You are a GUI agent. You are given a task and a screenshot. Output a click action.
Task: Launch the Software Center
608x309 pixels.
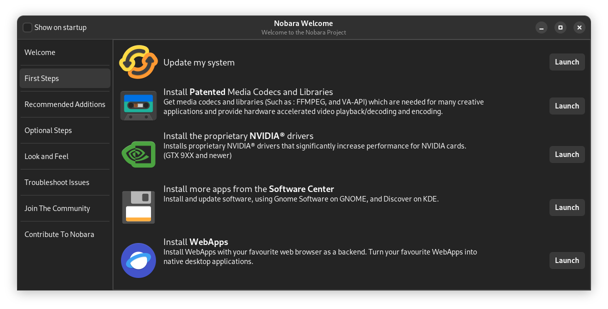coord(567,207)
